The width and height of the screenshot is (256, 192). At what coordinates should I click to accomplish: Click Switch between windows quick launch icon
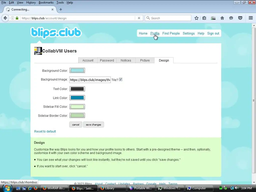click(x=24, y=188)
